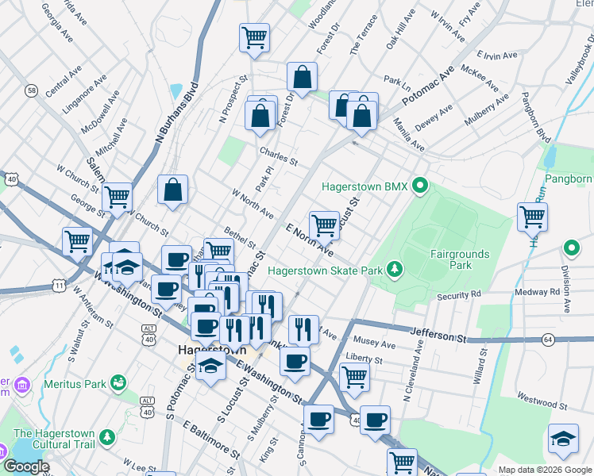Click the Hagerstown city label
This screenshot has height=476, width=594.
(212, 350)
